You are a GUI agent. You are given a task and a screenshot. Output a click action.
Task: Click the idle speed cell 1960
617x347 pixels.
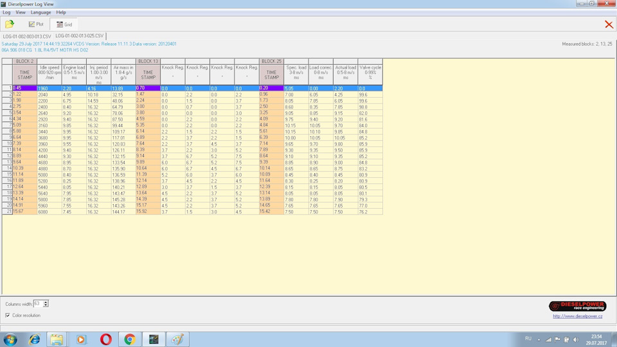tap(49, 89)
